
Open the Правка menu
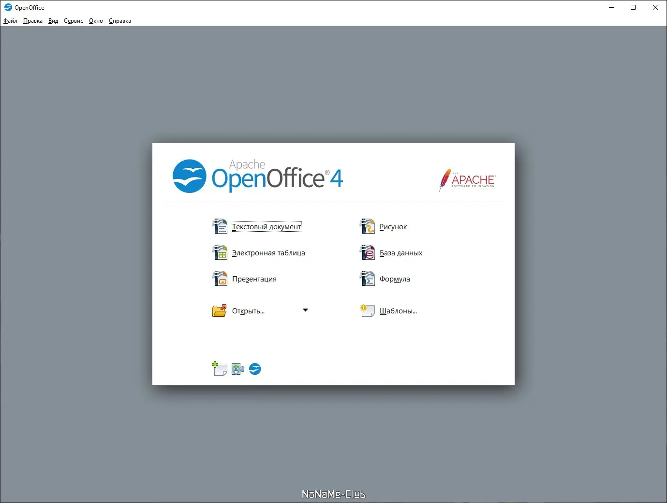click(33, 21)
